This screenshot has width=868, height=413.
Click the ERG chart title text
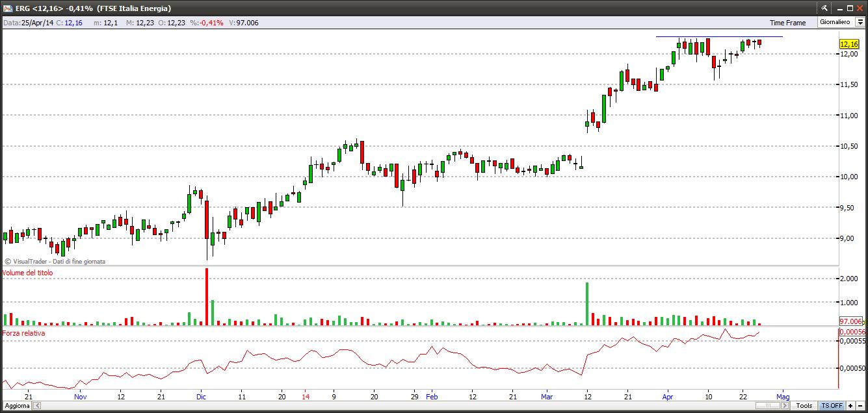pyautogui.click(x=94, y=8)
